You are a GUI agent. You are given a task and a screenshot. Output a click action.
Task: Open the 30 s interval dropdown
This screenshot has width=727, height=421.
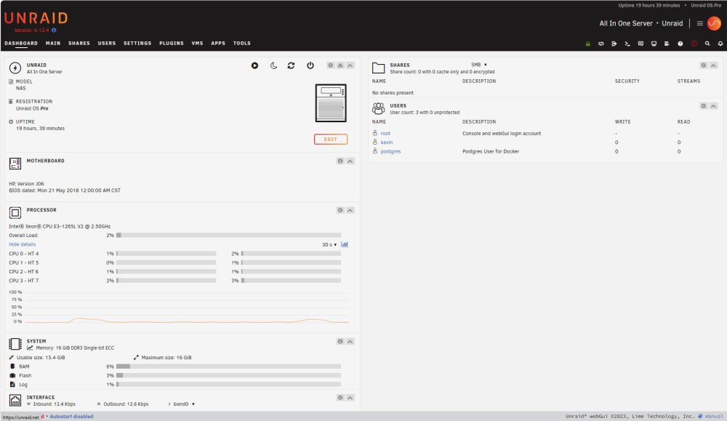coord(329,244)
